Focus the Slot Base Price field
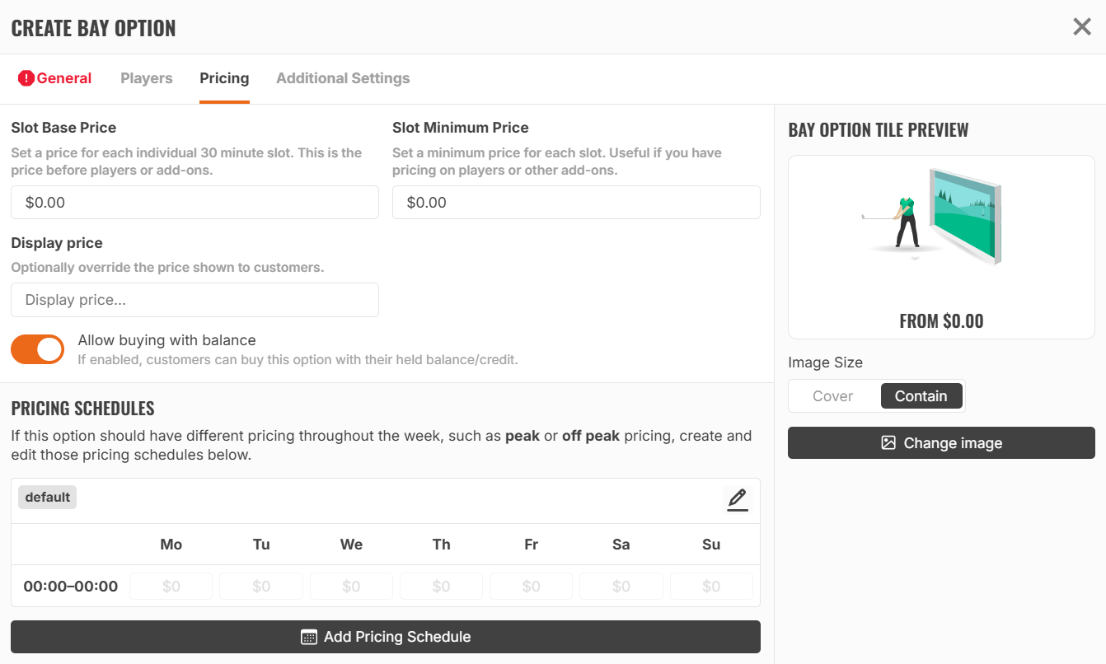The image size is (1106, 664). pos(194,202)
